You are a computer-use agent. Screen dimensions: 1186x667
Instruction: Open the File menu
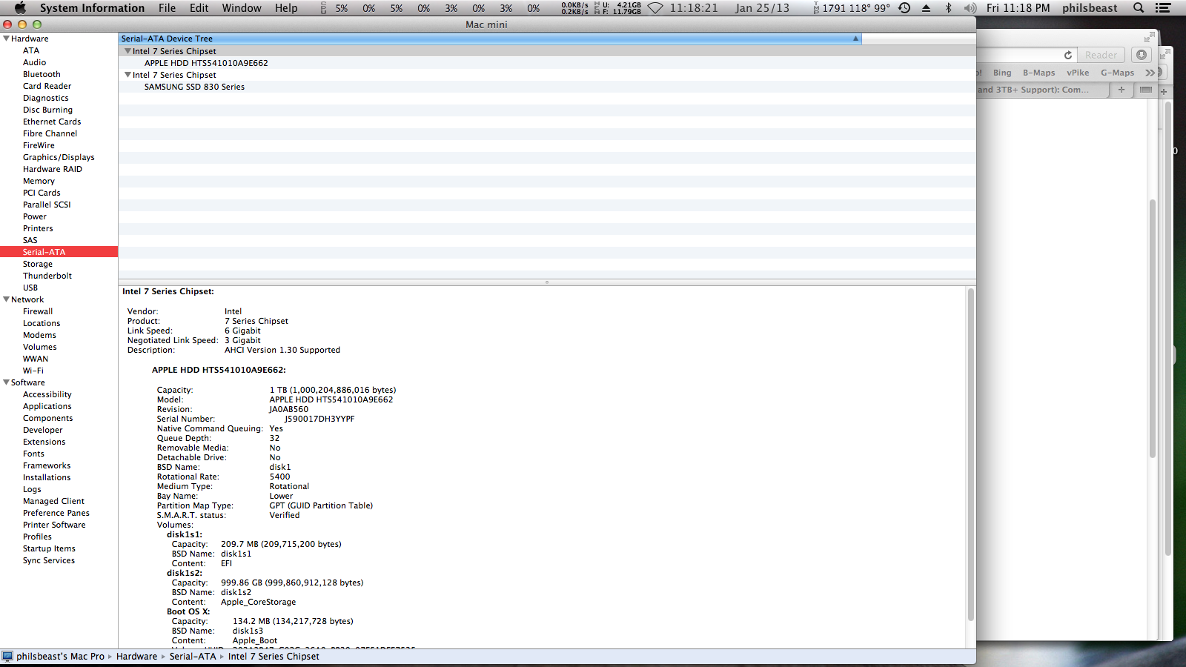point(168,8)
